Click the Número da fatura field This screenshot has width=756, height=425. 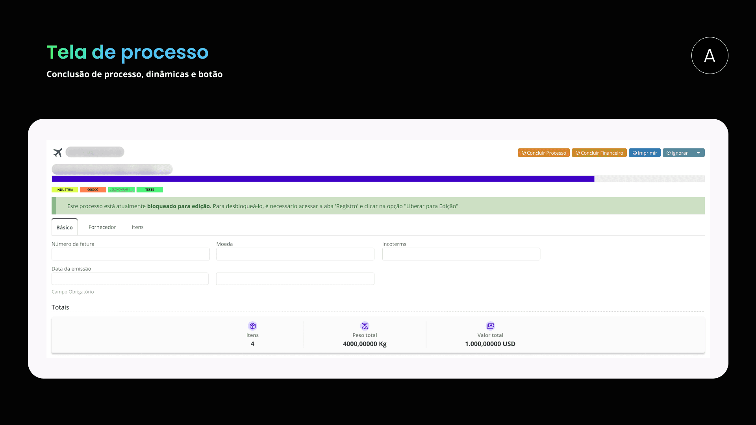tap(130, 254)
